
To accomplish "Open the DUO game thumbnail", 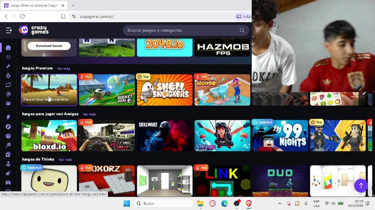I will (x=280, y=181).
